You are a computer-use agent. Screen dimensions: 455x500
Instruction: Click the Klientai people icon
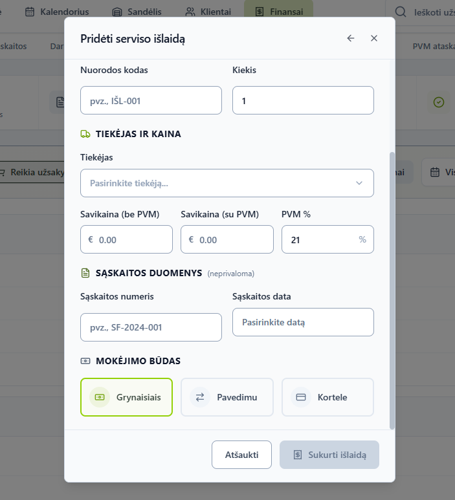tap(190, 12)
